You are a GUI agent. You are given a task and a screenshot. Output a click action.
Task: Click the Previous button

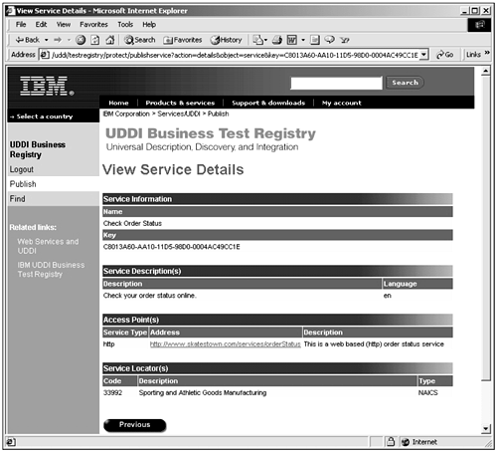pos(135,425)
